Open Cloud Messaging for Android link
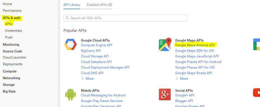Viewport: 260px width, 107px height. tap(103, 95)
